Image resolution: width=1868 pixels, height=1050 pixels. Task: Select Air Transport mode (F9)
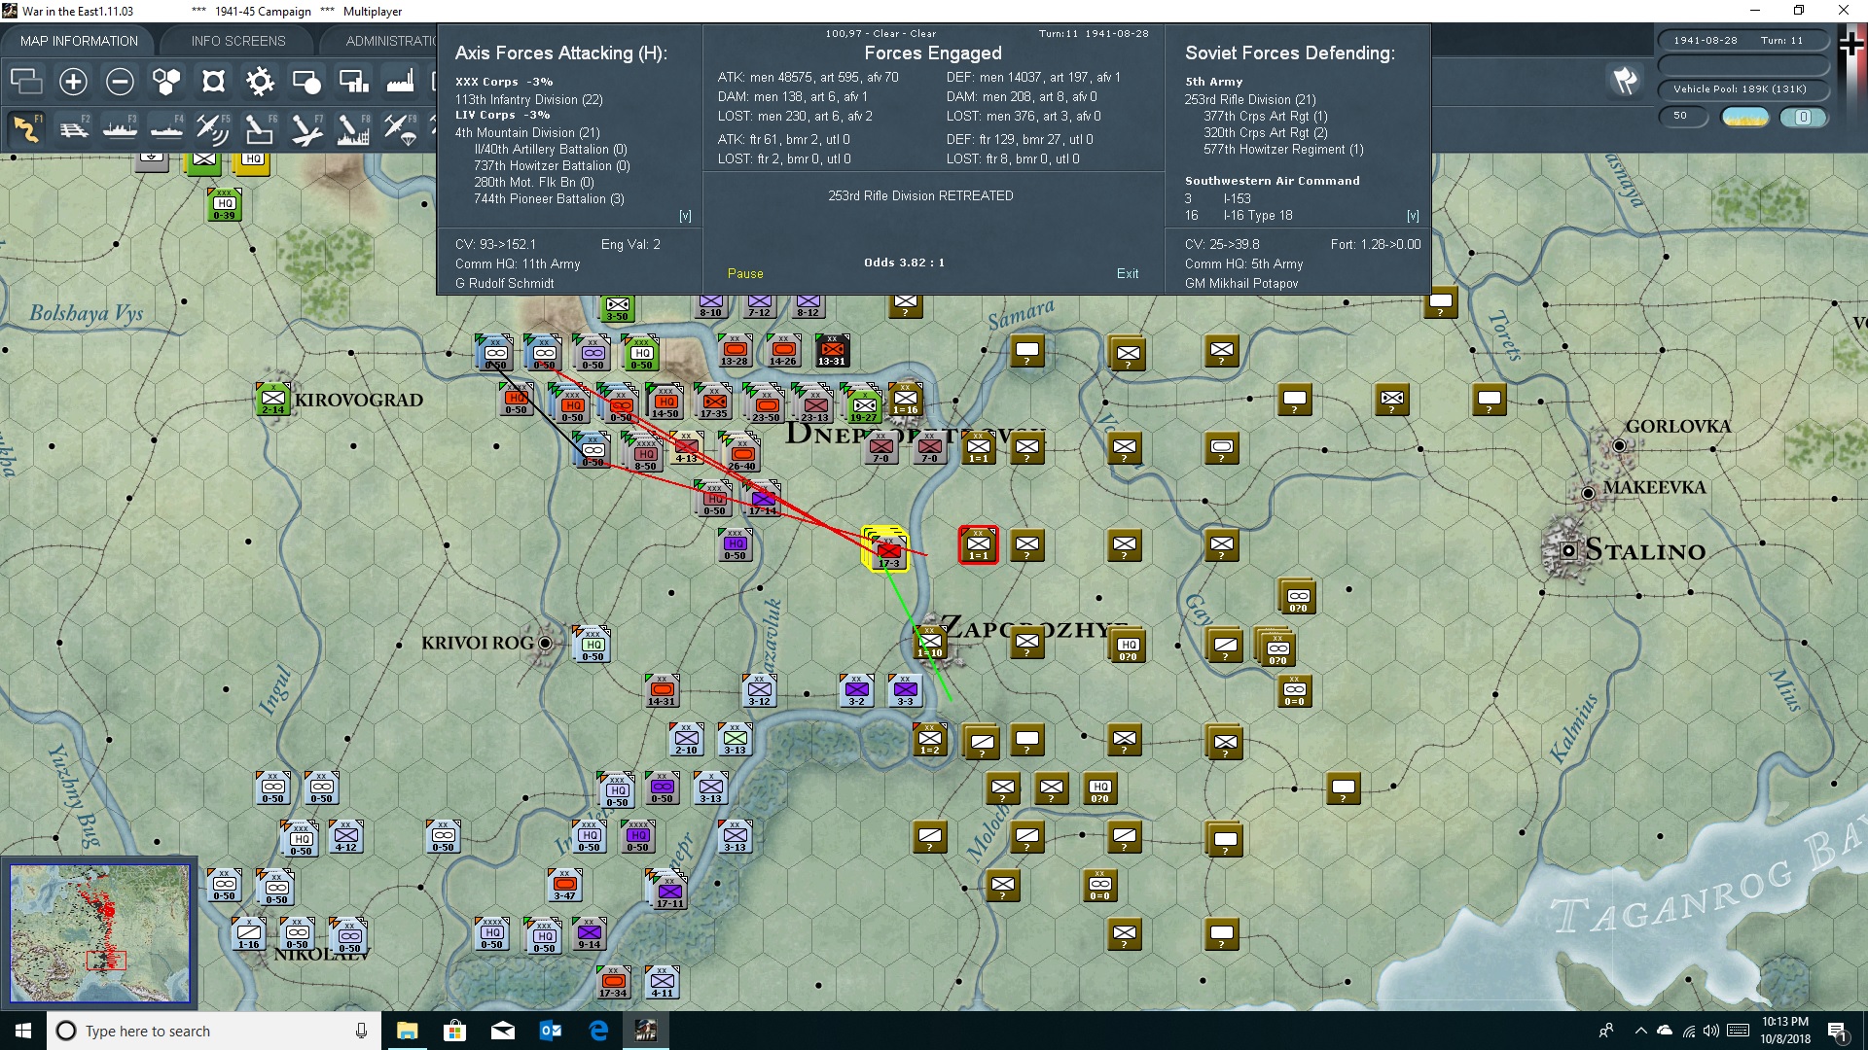coord(400,128)
